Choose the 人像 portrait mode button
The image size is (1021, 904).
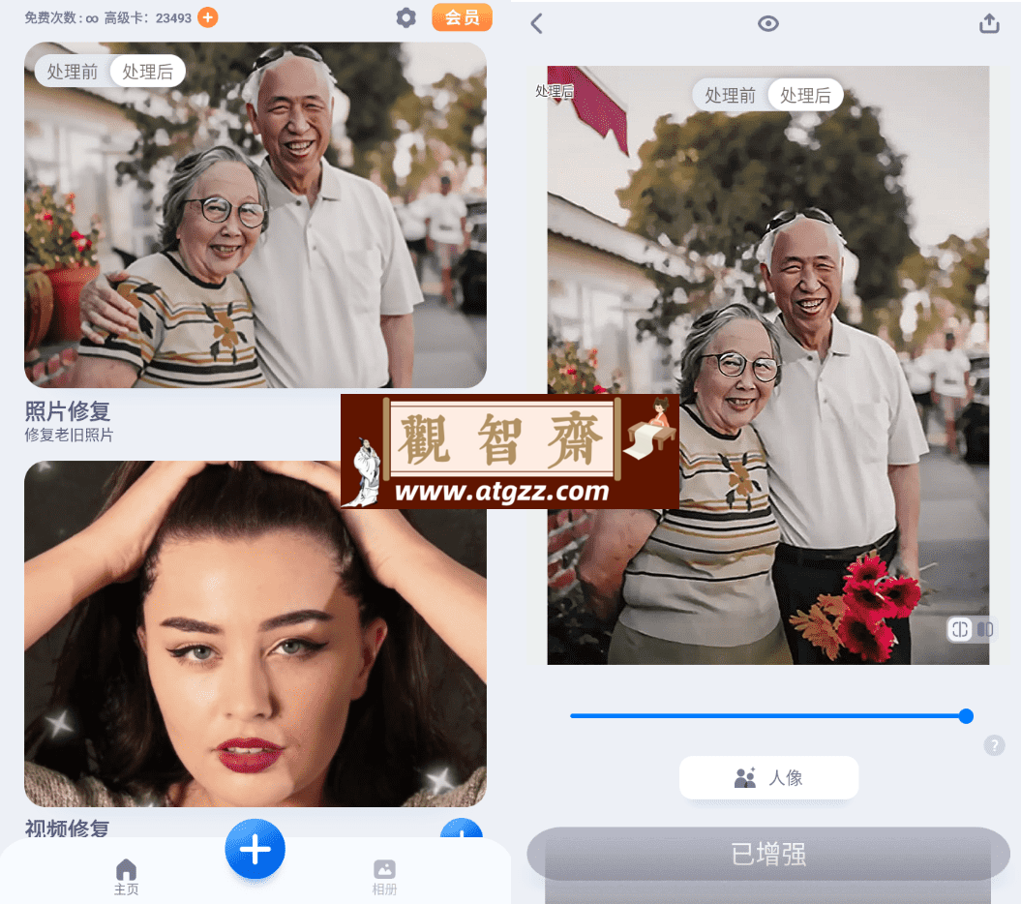[x=769, y=777]
